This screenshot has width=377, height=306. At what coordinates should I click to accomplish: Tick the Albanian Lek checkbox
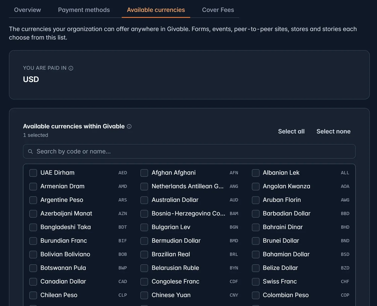tap(256, 173)
